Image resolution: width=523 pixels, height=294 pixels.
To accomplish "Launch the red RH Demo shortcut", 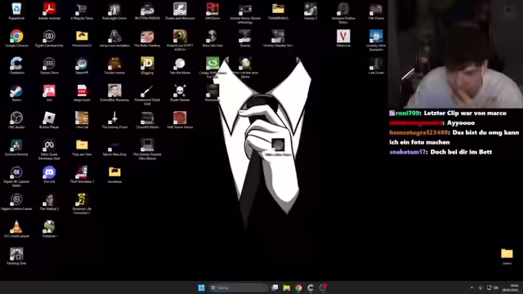I will click(212, 11).
